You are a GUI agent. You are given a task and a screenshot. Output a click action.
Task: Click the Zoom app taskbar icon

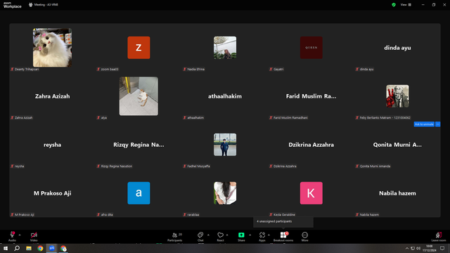pos(51,248)
